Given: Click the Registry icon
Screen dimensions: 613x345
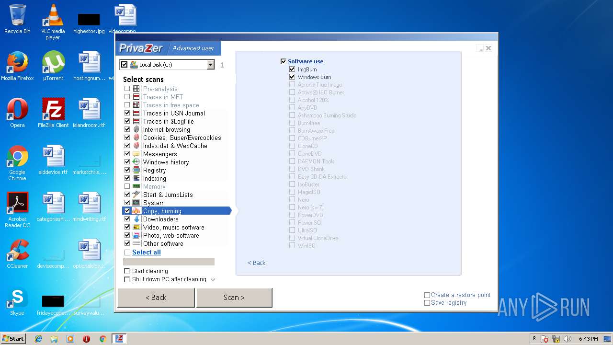Looking at the screenshot, I should point(136,170).
